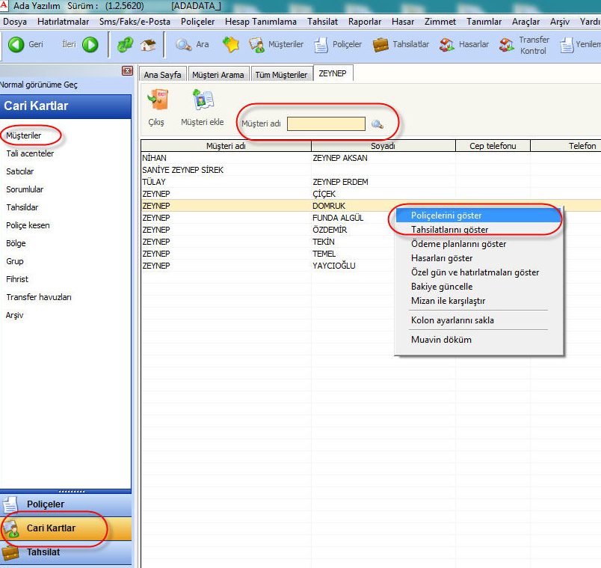Click the magnifier next to Müşteri adı field

(x=377, y=124)
